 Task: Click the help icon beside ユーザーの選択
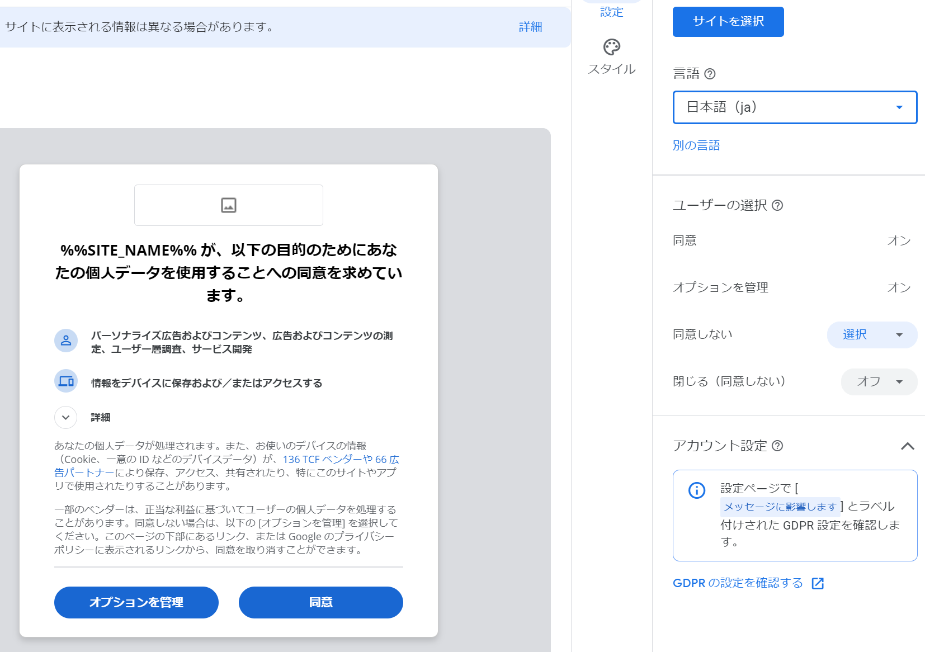(x=777, y=205)
